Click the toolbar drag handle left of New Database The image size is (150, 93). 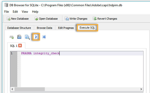[x=4, y=18]
